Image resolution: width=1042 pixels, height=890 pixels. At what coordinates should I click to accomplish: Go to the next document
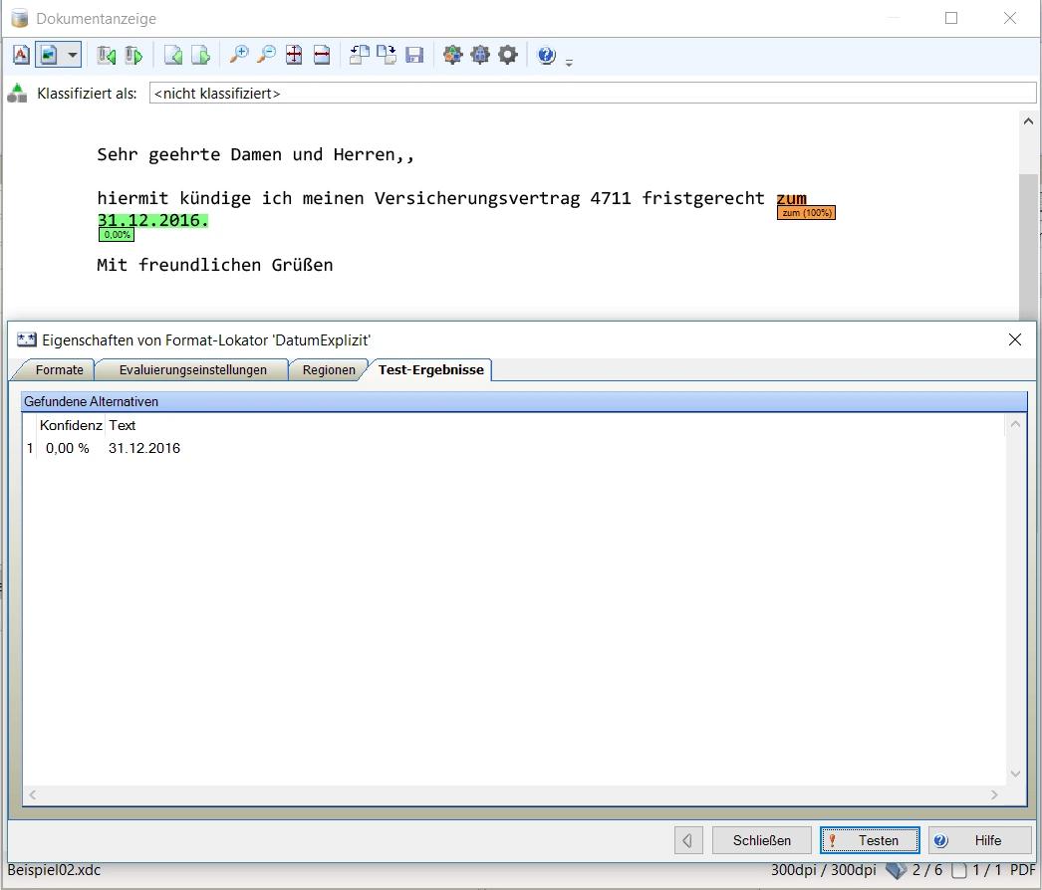[x=132, y=56]
